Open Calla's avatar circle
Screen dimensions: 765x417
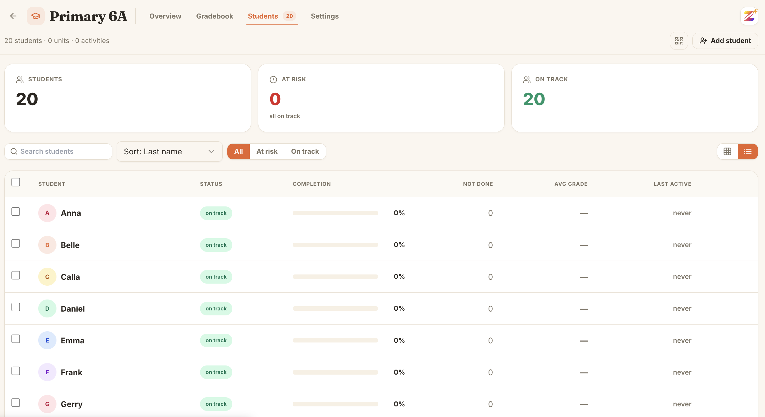(47, 277)
